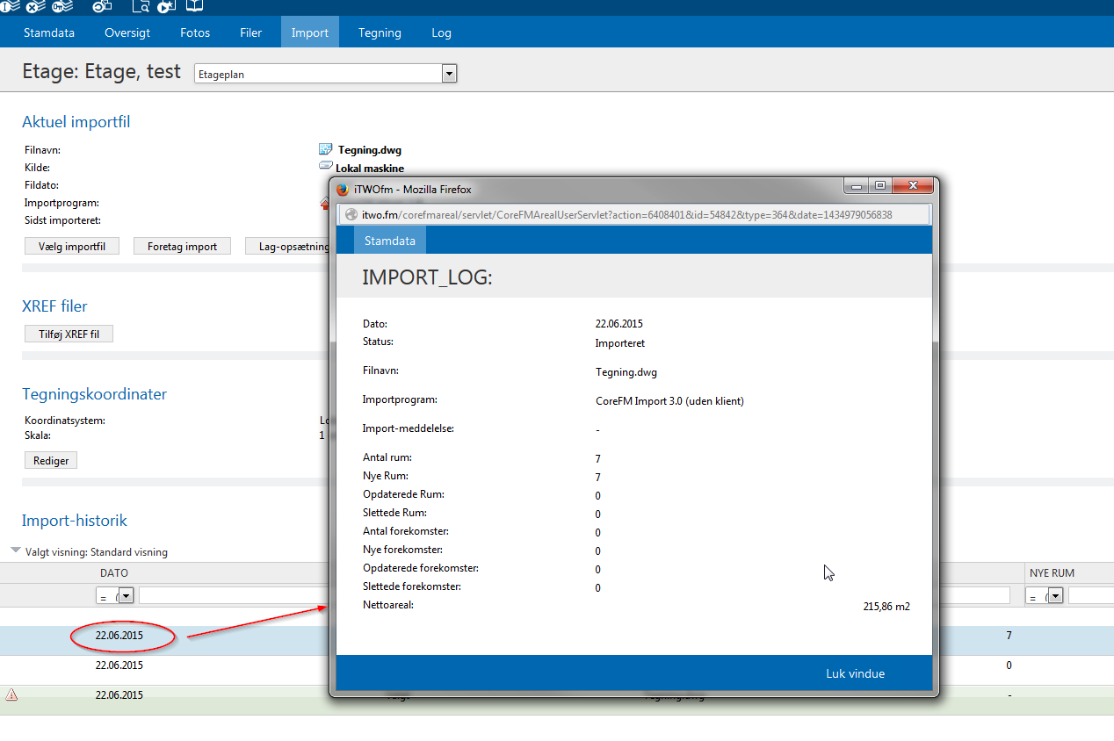This screenshot has width=1114, height=741.
Task: Click the delete layers icon with X
Action: pos(36,6)
